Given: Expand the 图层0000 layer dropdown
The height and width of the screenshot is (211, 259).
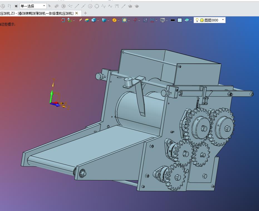Looking at the screenshot, I should [x=223, y=20].
